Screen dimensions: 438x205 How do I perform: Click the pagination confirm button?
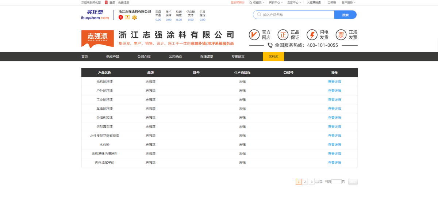click(353, 182)
